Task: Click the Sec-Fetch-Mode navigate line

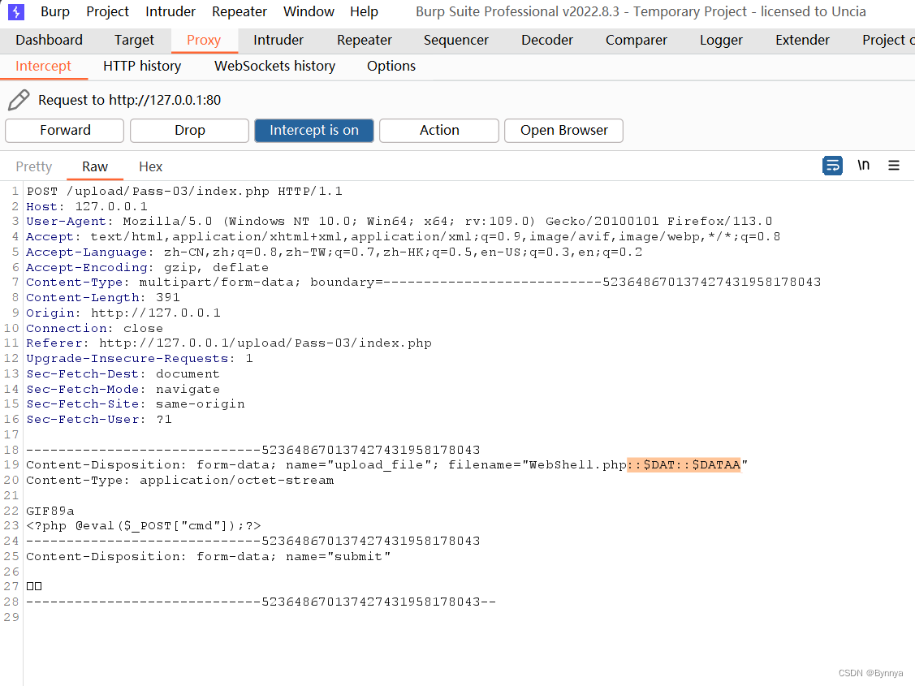Action: pos(123,389)
